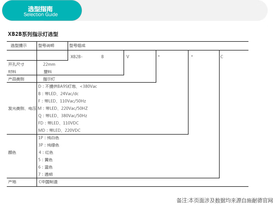Click color code 6：蓝色
277x206 pixels.
coord(46,167)
